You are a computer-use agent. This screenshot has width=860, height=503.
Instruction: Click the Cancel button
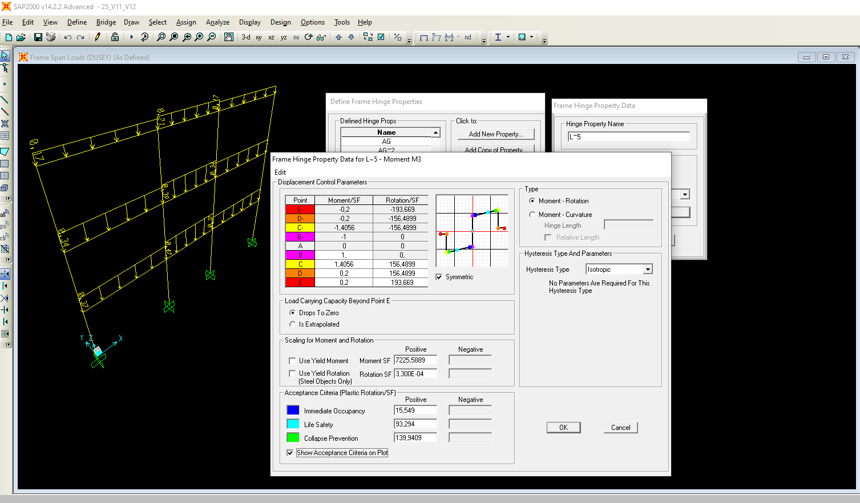(x=621, y=428)
